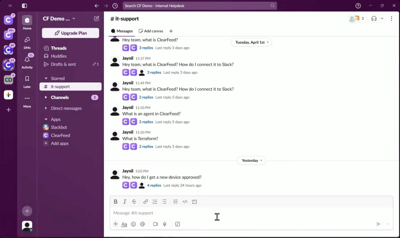The height and width of the screenshot is (238, 400).
Task: Open history using the clock icon
Action: (x=115, y=6)
